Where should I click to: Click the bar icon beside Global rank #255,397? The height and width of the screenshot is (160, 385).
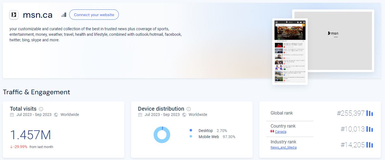pos(369,113)
